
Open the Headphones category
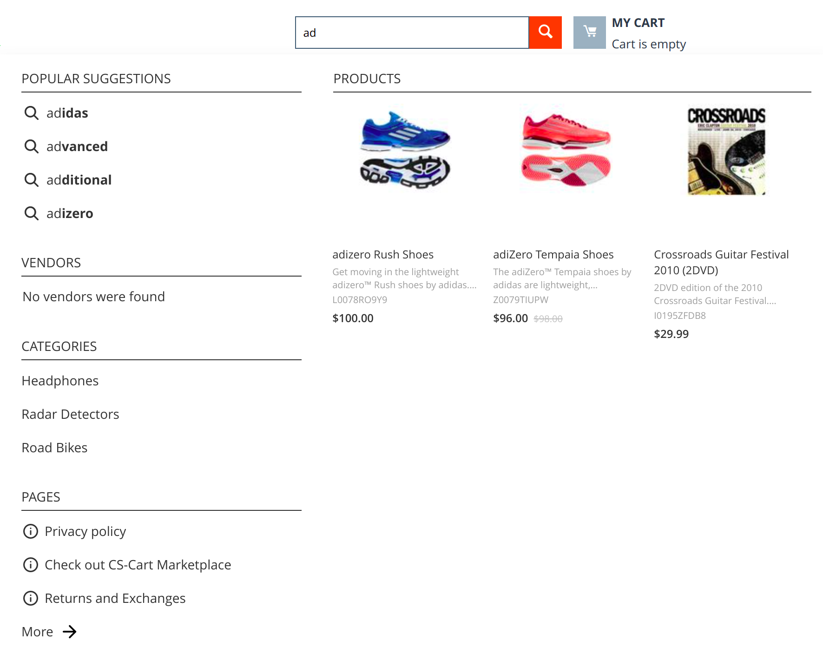click(60, 381)
